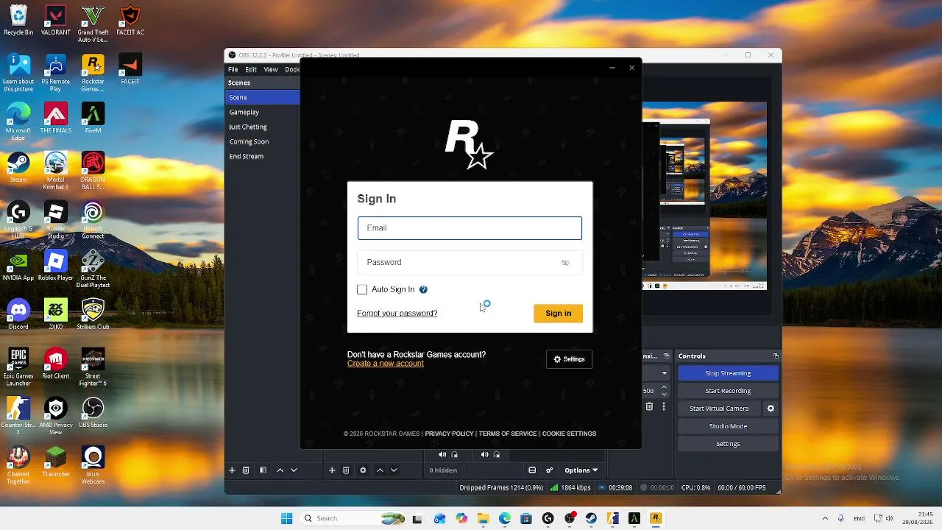Focus the Password input field
The image size is (942, 530).
[x=470, y=263]
